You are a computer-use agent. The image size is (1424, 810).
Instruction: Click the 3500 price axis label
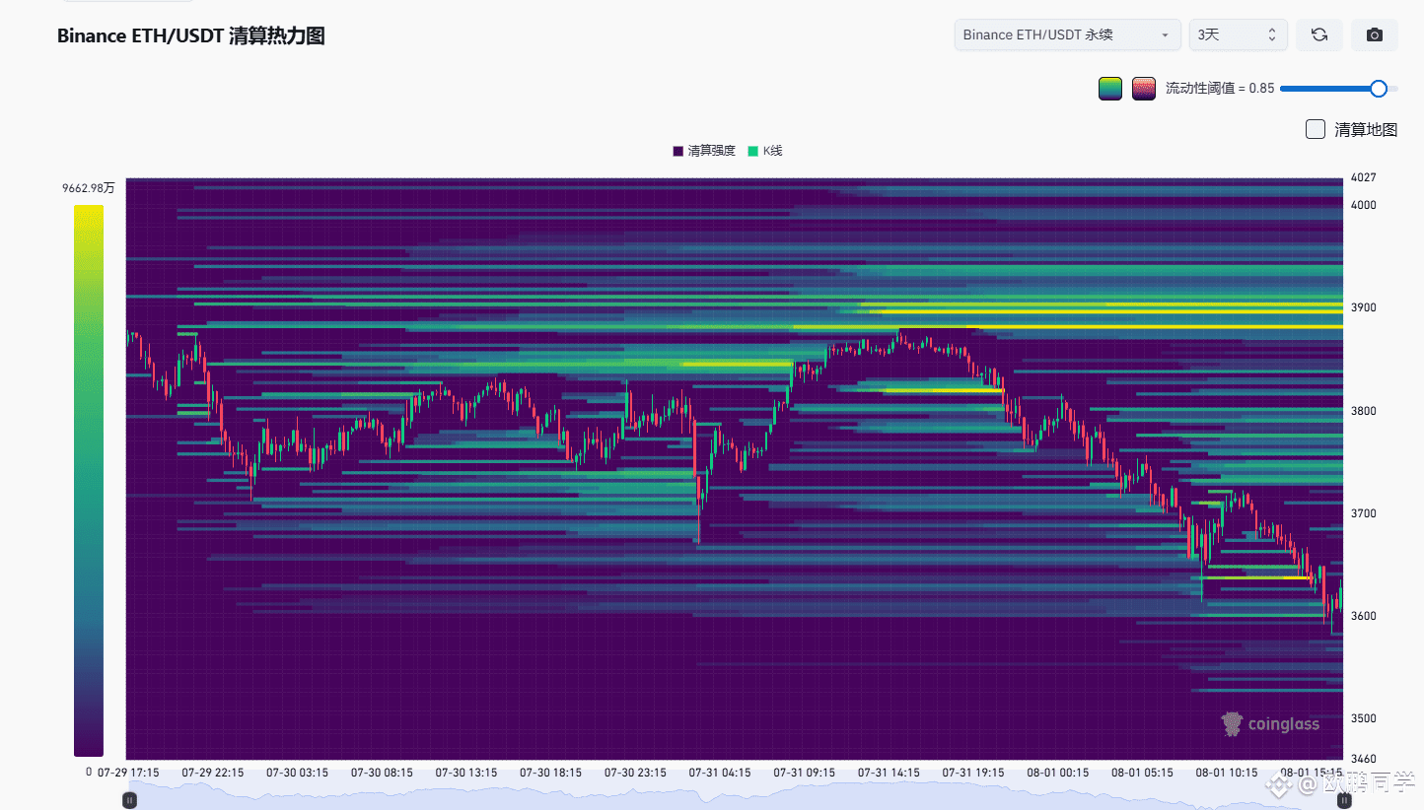pyautogui.click(x=1364, y=718)
